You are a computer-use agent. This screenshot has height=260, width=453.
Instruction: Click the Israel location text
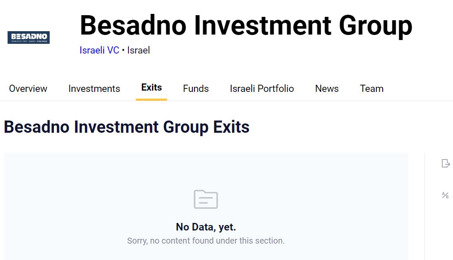tap(139, 51)
